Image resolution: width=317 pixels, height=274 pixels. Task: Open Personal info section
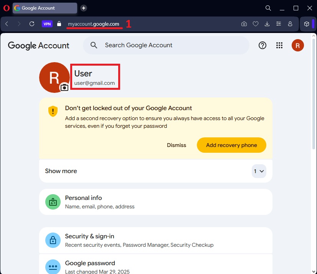tap(155, 202)
